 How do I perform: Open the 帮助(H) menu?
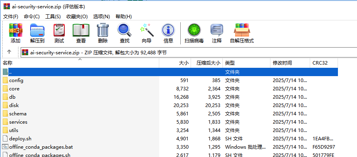pyautogui.click(x=124, y=17)
